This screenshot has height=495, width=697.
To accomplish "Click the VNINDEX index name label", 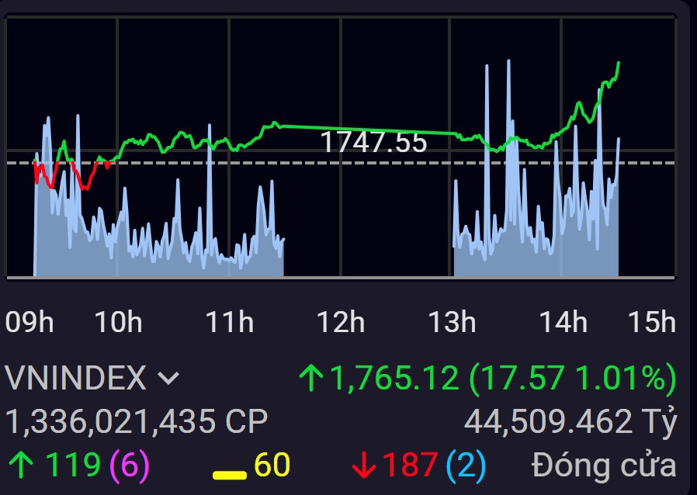I will click(x=75, y=379).
